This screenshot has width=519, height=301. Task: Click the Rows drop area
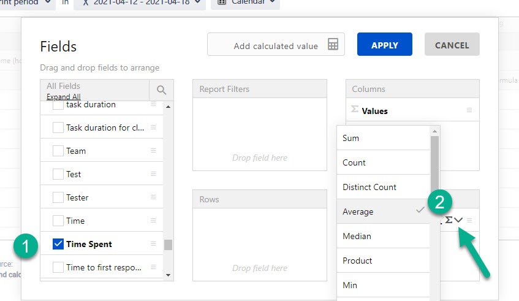[260, 245]
